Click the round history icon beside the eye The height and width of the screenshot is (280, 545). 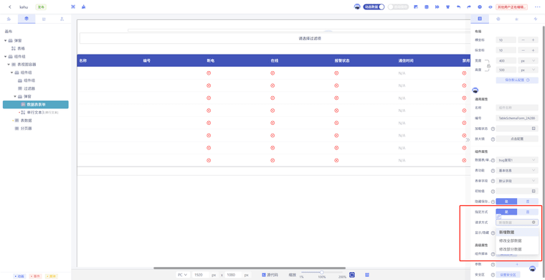tap(480, 6)
